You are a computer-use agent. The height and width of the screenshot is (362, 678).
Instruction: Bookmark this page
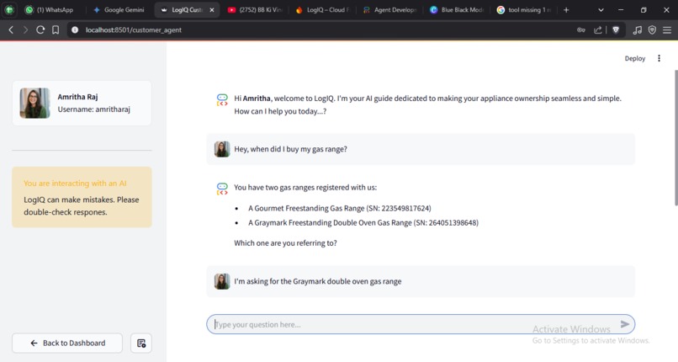(x=56, y=29)
